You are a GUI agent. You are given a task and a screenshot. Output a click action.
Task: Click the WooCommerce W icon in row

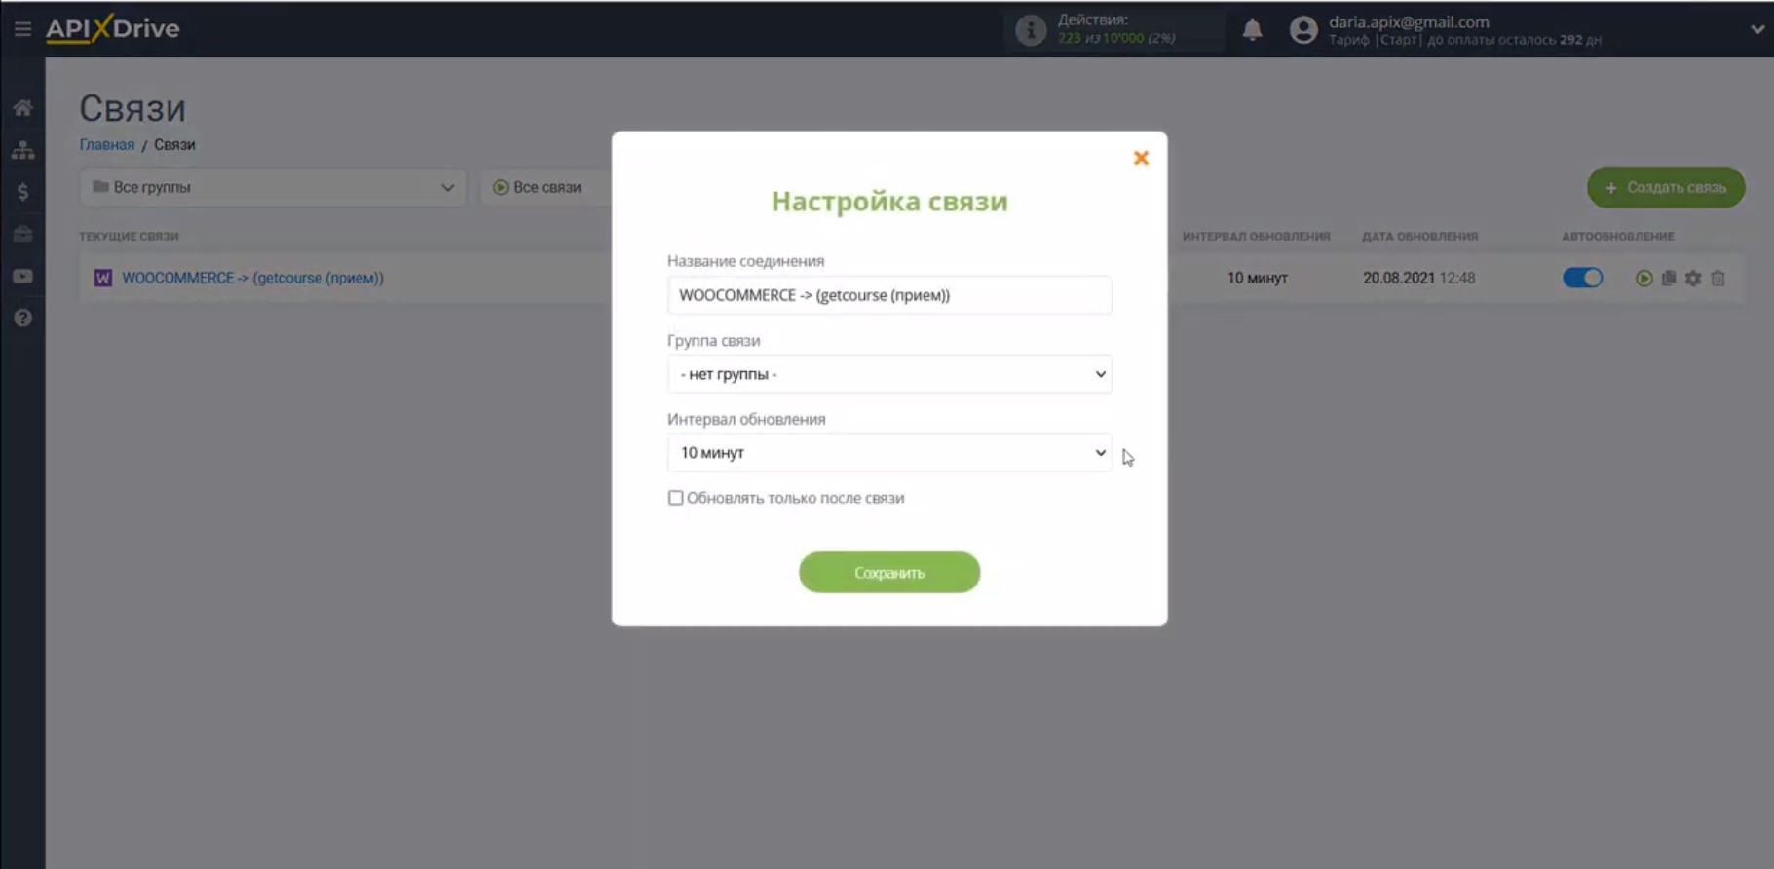point(102,278)
